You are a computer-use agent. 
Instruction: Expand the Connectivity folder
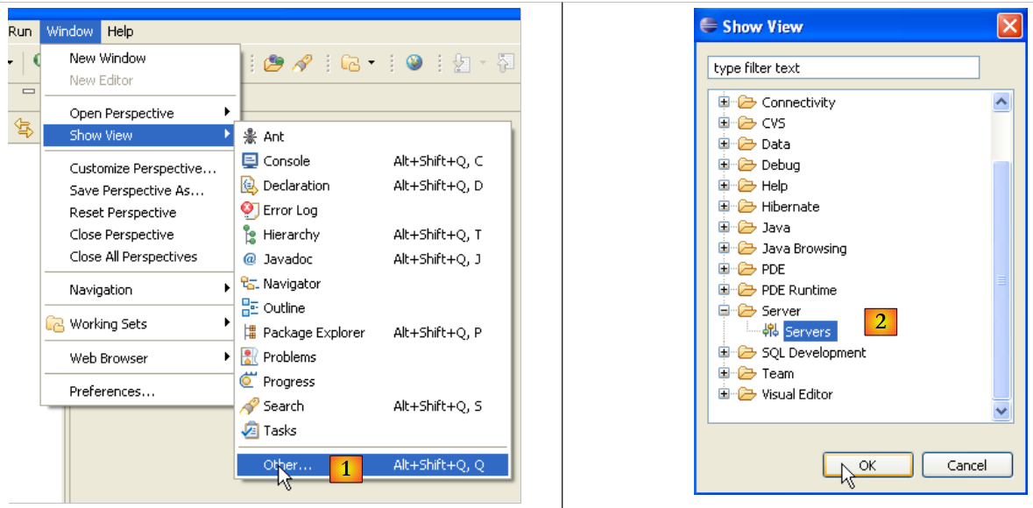click(724, 102)
